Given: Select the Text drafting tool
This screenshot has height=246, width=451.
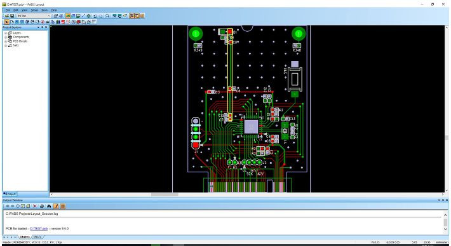Looking at the screenshot, I should click(48, 22).
